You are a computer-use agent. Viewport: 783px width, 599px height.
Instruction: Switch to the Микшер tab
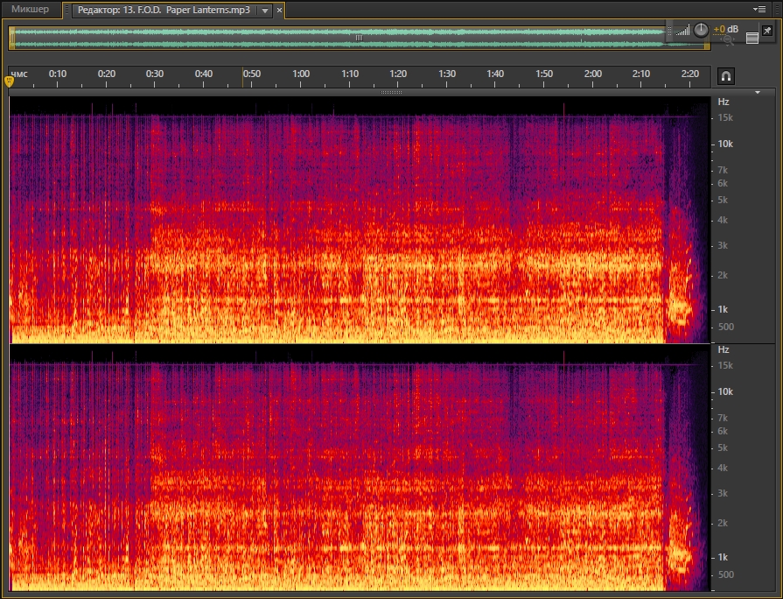pos(30,10)
